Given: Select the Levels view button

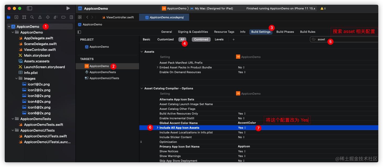Looking at the screenshot, I should point(219,39).
